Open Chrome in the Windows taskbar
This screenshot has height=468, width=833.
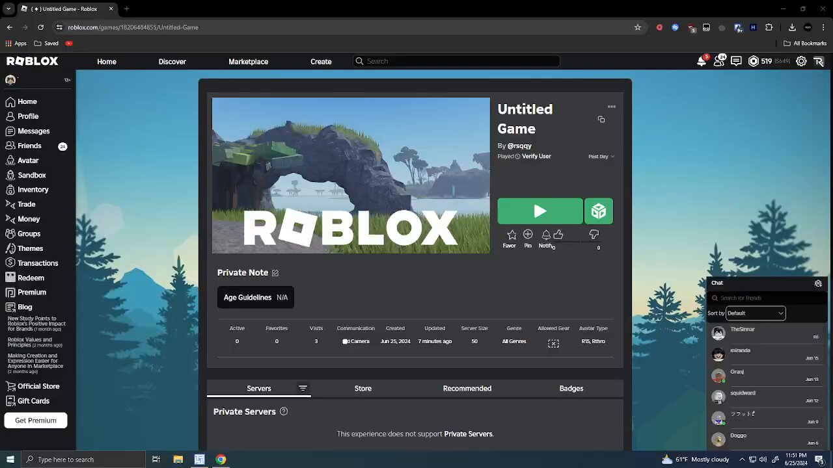point(221,460)
